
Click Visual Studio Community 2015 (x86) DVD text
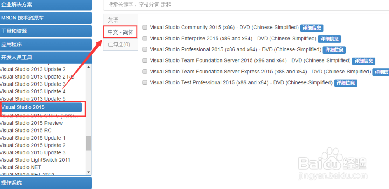[224, 27]
